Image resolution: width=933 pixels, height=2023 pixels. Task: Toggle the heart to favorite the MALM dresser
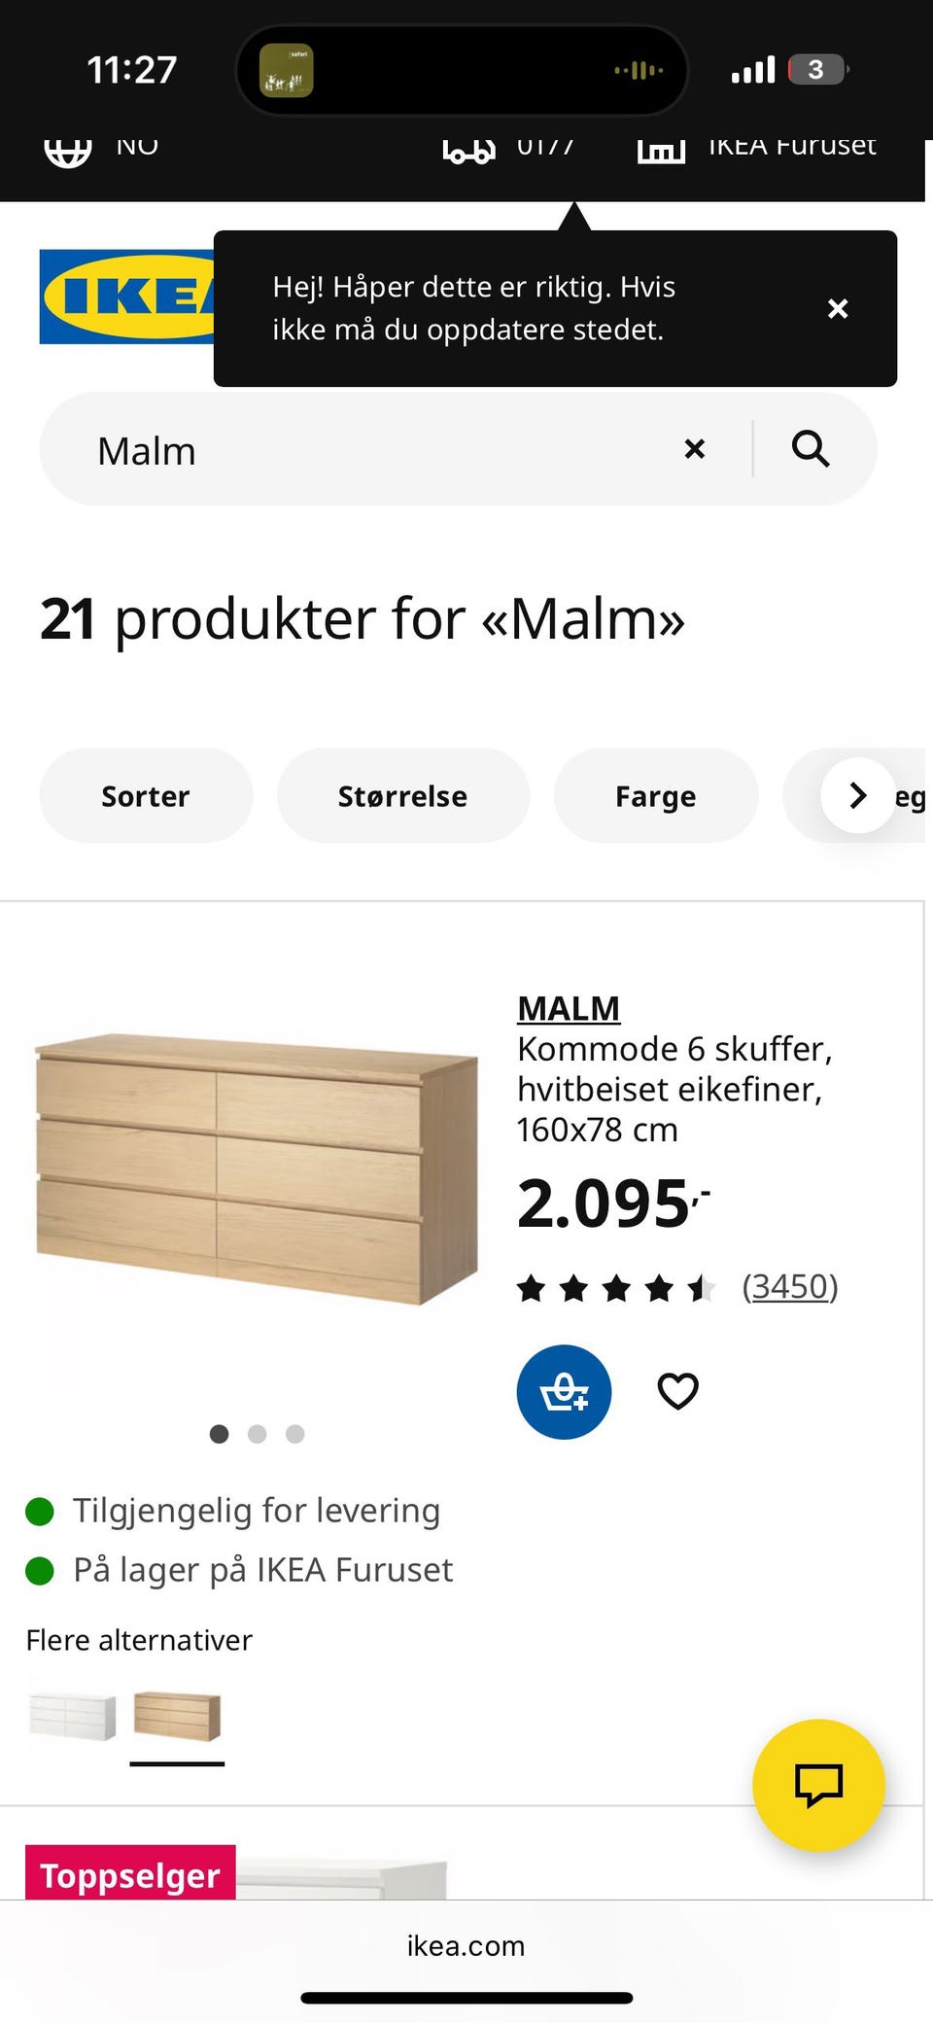point(676,1391)
